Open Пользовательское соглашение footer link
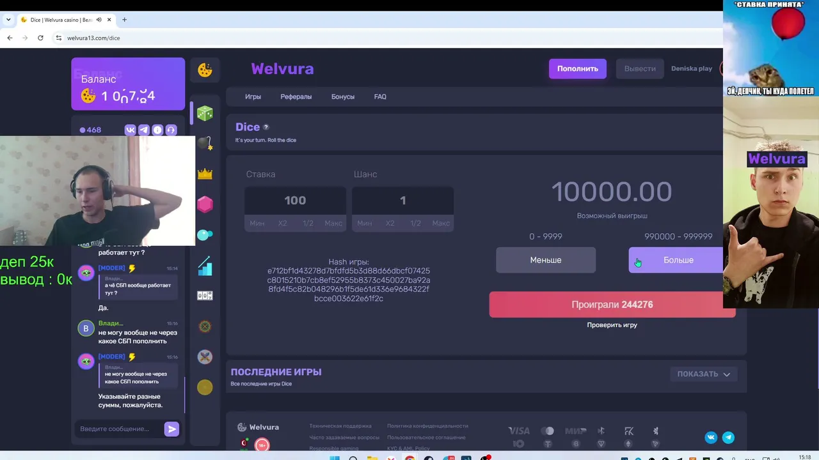This screenshot has width=819, height=460. coord(426,438)
